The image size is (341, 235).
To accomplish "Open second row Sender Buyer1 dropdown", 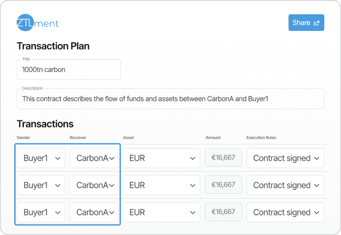I will click(x=41, y=185).
